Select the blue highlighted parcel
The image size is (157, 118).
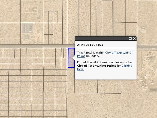point(71,58)
